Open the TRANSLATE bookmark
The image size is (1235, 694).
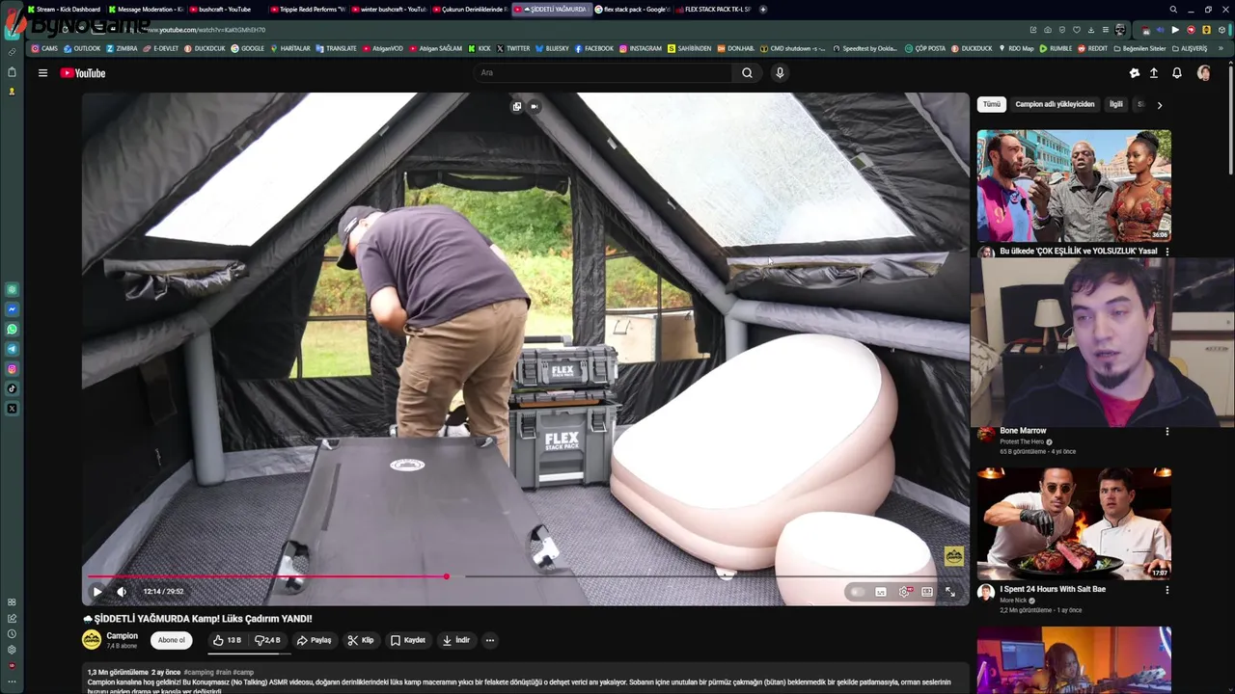pyautogui.click(x=336, y=48)
